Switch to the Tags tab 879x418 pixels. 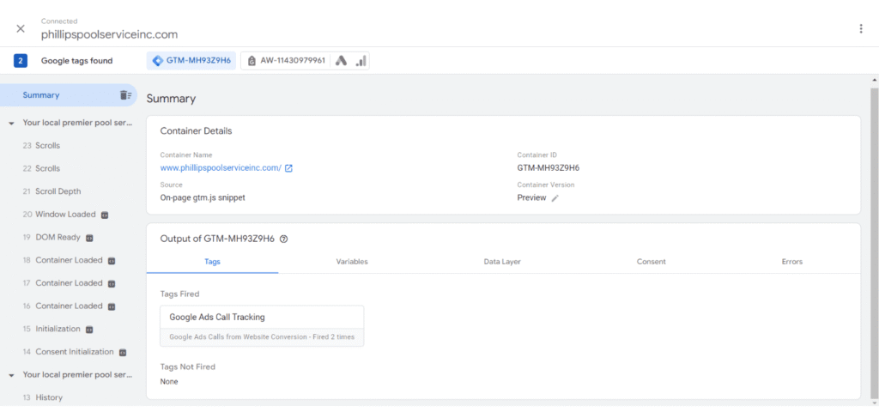(213, 262)
